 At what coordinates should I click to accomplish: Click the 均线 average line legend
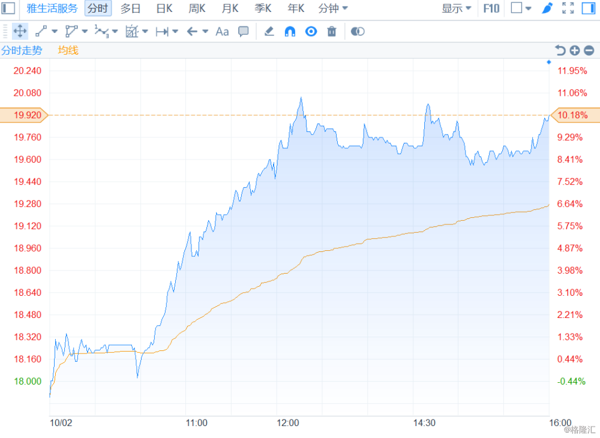point(68,50)
